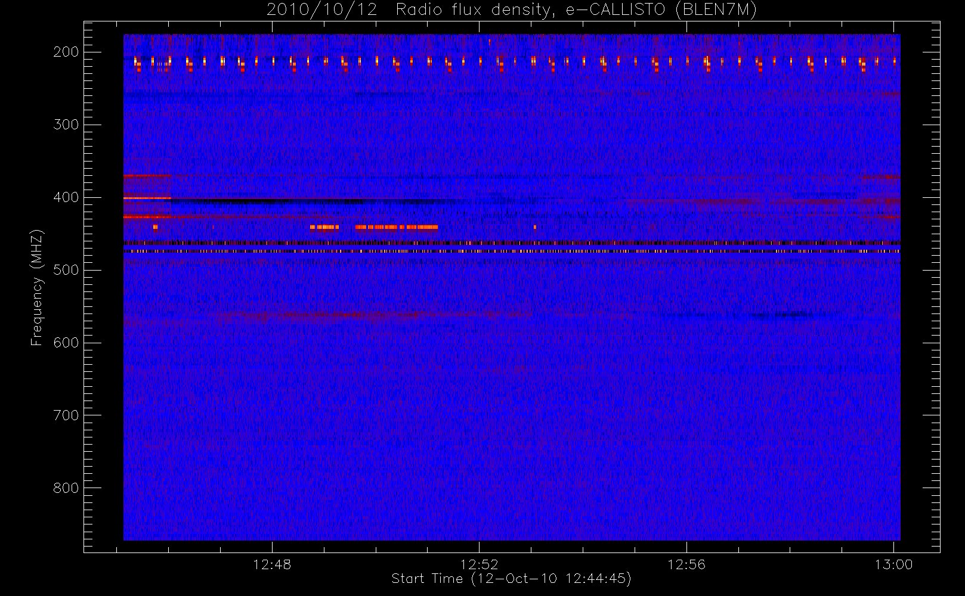This screenshot has height=596, width=965.
Task: Select the '800' frequency axis label
Action: (x=66, y=488)
